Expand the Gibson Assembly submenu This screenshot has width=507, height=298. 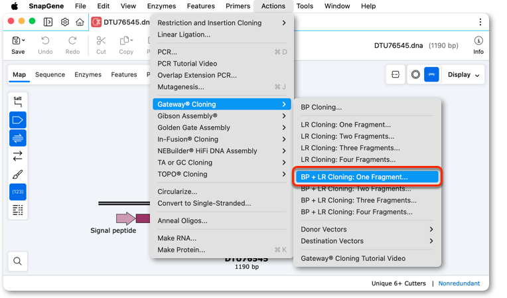(x=222, y=116)
